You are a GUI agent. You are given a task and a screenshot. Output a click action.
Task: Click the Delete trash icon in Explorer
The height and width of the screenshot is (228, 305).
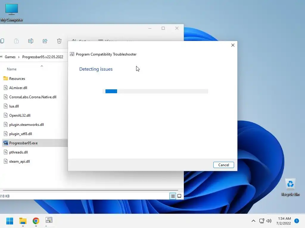click(x=59, y=41)
